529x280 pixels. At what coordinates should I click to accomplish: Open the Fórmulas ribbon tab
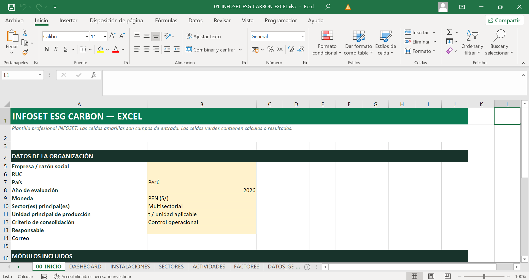coord(166,20)
